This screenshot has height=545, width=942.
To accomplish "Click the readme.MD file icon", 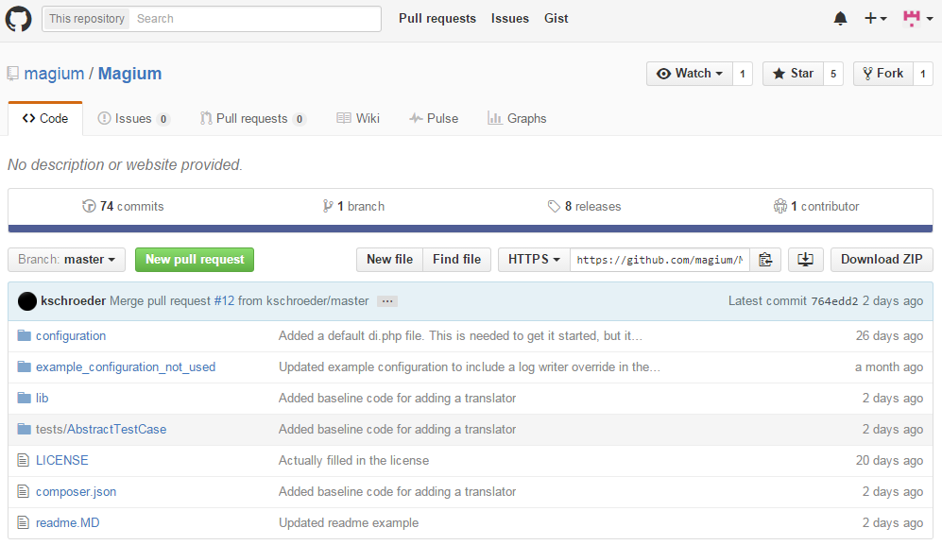I will click(24, 522).
